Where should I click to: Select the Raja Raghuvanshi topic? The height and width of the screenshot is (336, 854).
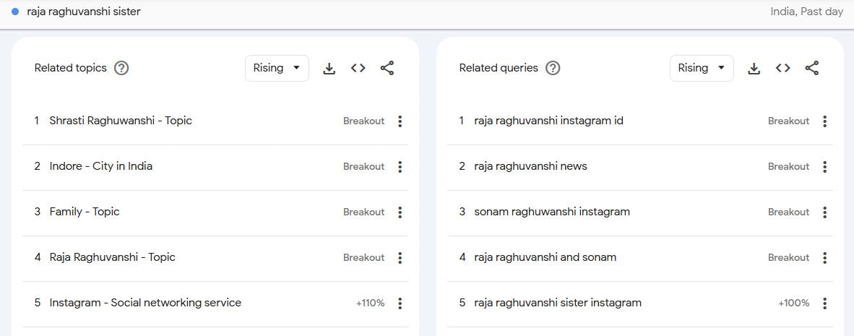pyautogui.click(x=112, y=257)
